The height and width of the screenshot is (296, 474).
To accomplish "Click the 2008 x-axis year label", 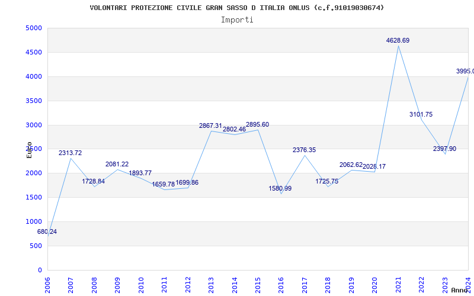I will (x=94, y=285).
